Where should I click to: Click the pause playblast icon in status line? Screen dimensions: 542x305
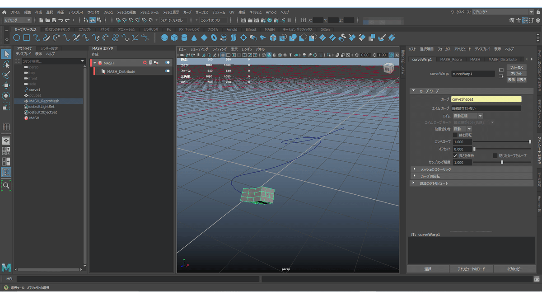coord(289,20)
